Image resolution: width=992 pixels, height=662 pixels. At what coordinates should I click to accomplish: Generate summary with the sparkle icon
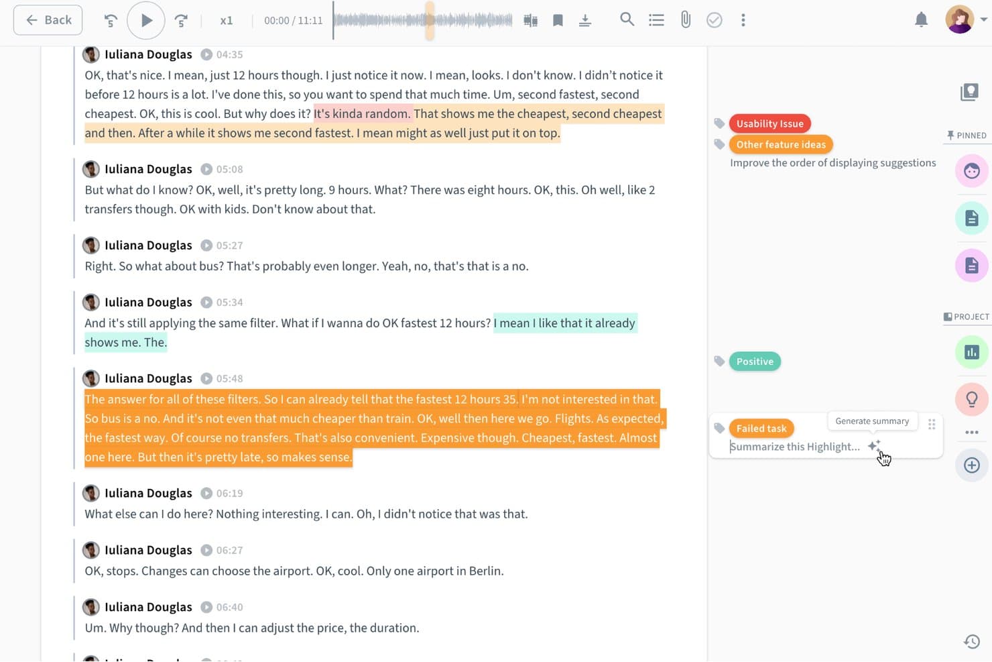pyautogui.click(x=874, y=446)
